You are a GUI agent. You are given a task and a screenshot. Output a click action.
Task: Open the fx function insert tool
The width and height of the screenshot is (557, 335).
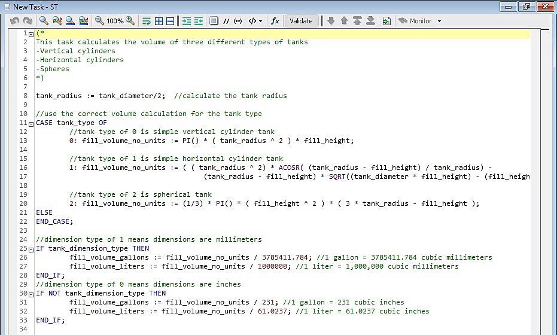275,21
